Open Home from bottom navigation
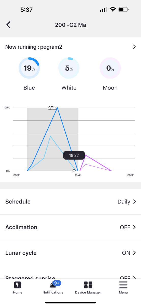141x306 pixels. coord(18,285)
